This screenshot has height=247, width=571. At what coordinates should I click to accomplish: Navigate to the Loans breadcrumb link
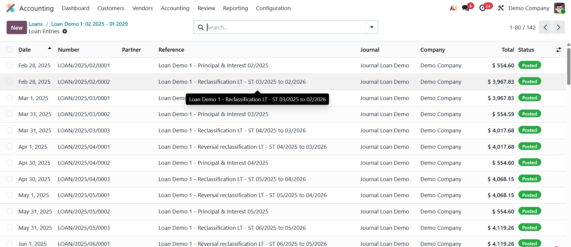click(x=36, y=24)
